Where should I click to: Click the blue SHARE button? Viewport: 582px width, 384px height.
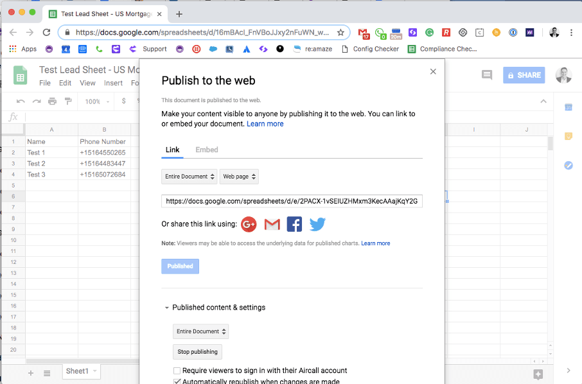[524, 75]
